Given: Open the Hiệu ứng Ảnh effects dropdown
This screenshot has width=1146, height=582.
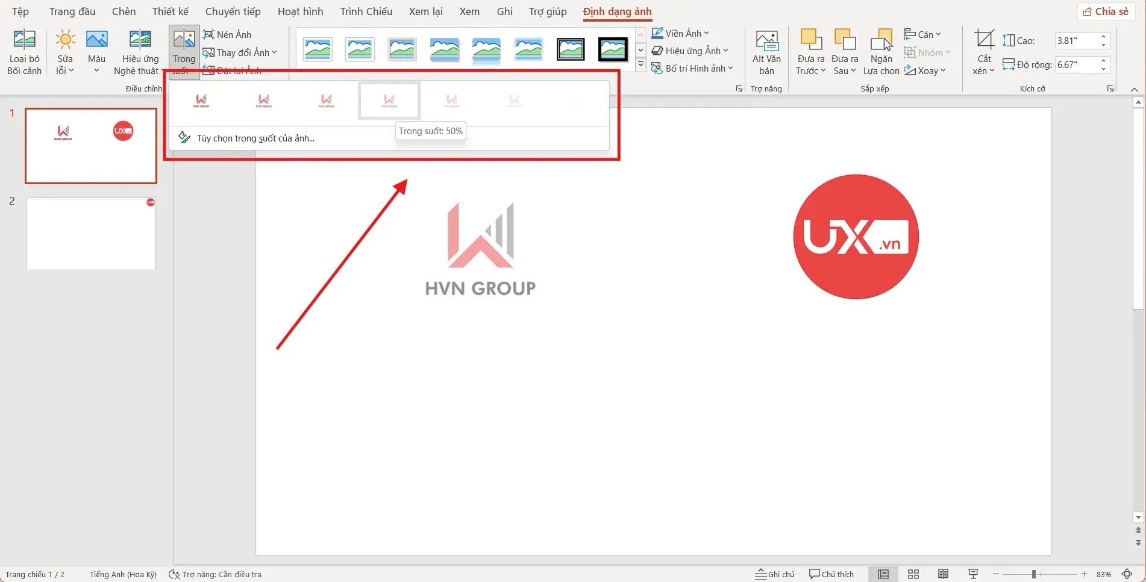Looking at the screenshot, I should [690, 51].
